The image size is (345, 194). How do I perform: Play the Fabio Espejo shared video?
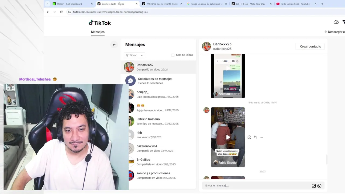coord(228,137)
